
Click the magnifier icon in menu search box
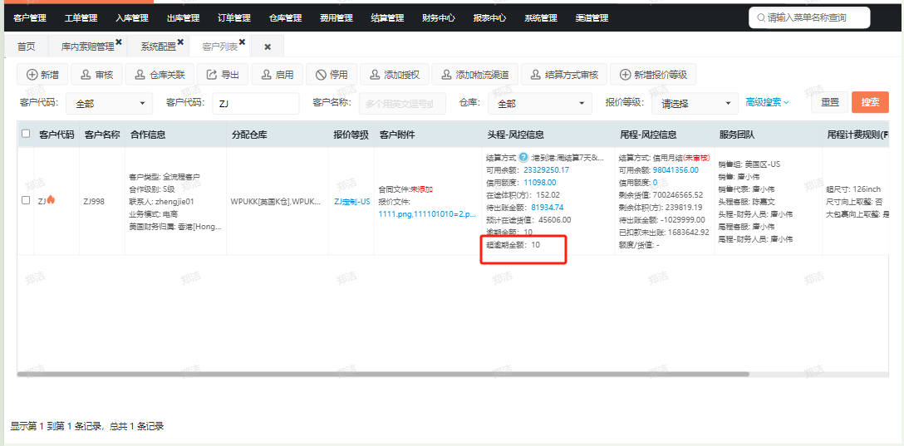(x=761, y=18)
